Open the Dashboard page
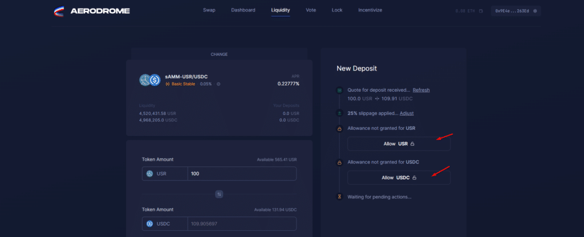 tap(243, 10)
